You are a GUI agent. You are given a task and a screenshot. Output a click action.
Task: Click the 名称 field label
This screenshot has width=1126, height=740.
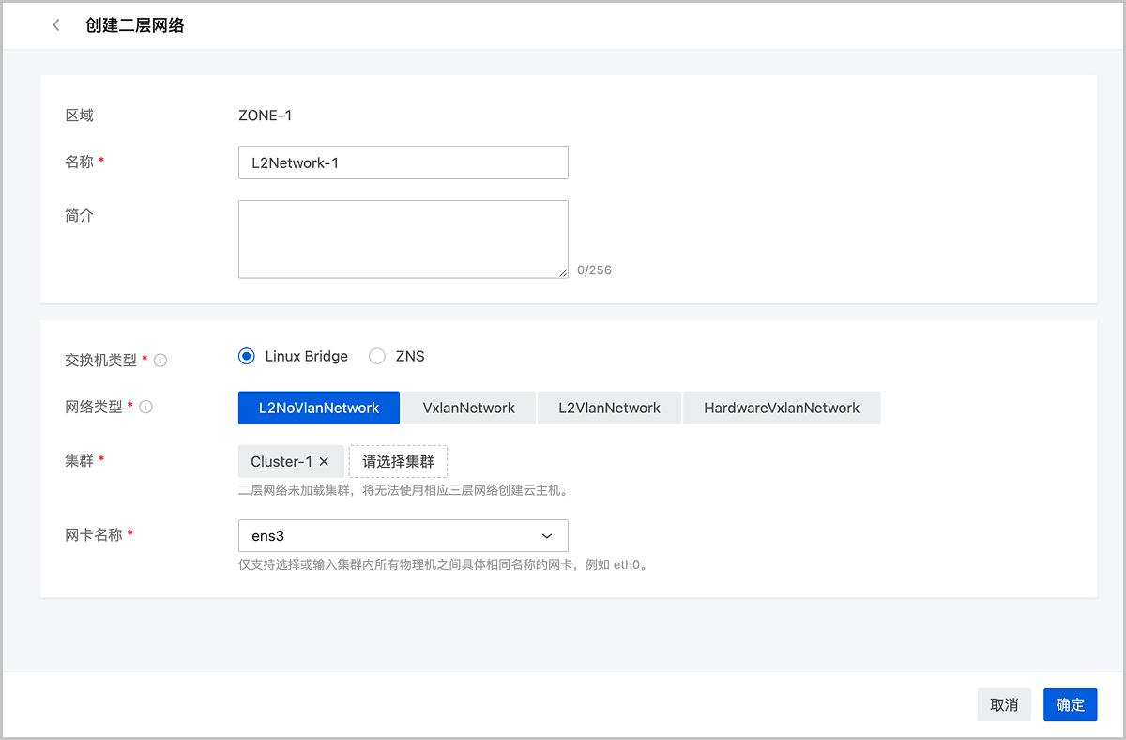coord(79,162)
